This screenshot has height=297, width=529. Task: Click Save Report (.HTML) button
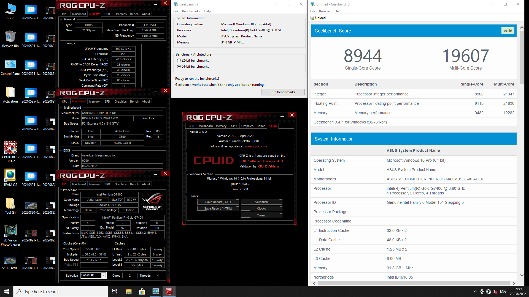[x=218, y=208]
